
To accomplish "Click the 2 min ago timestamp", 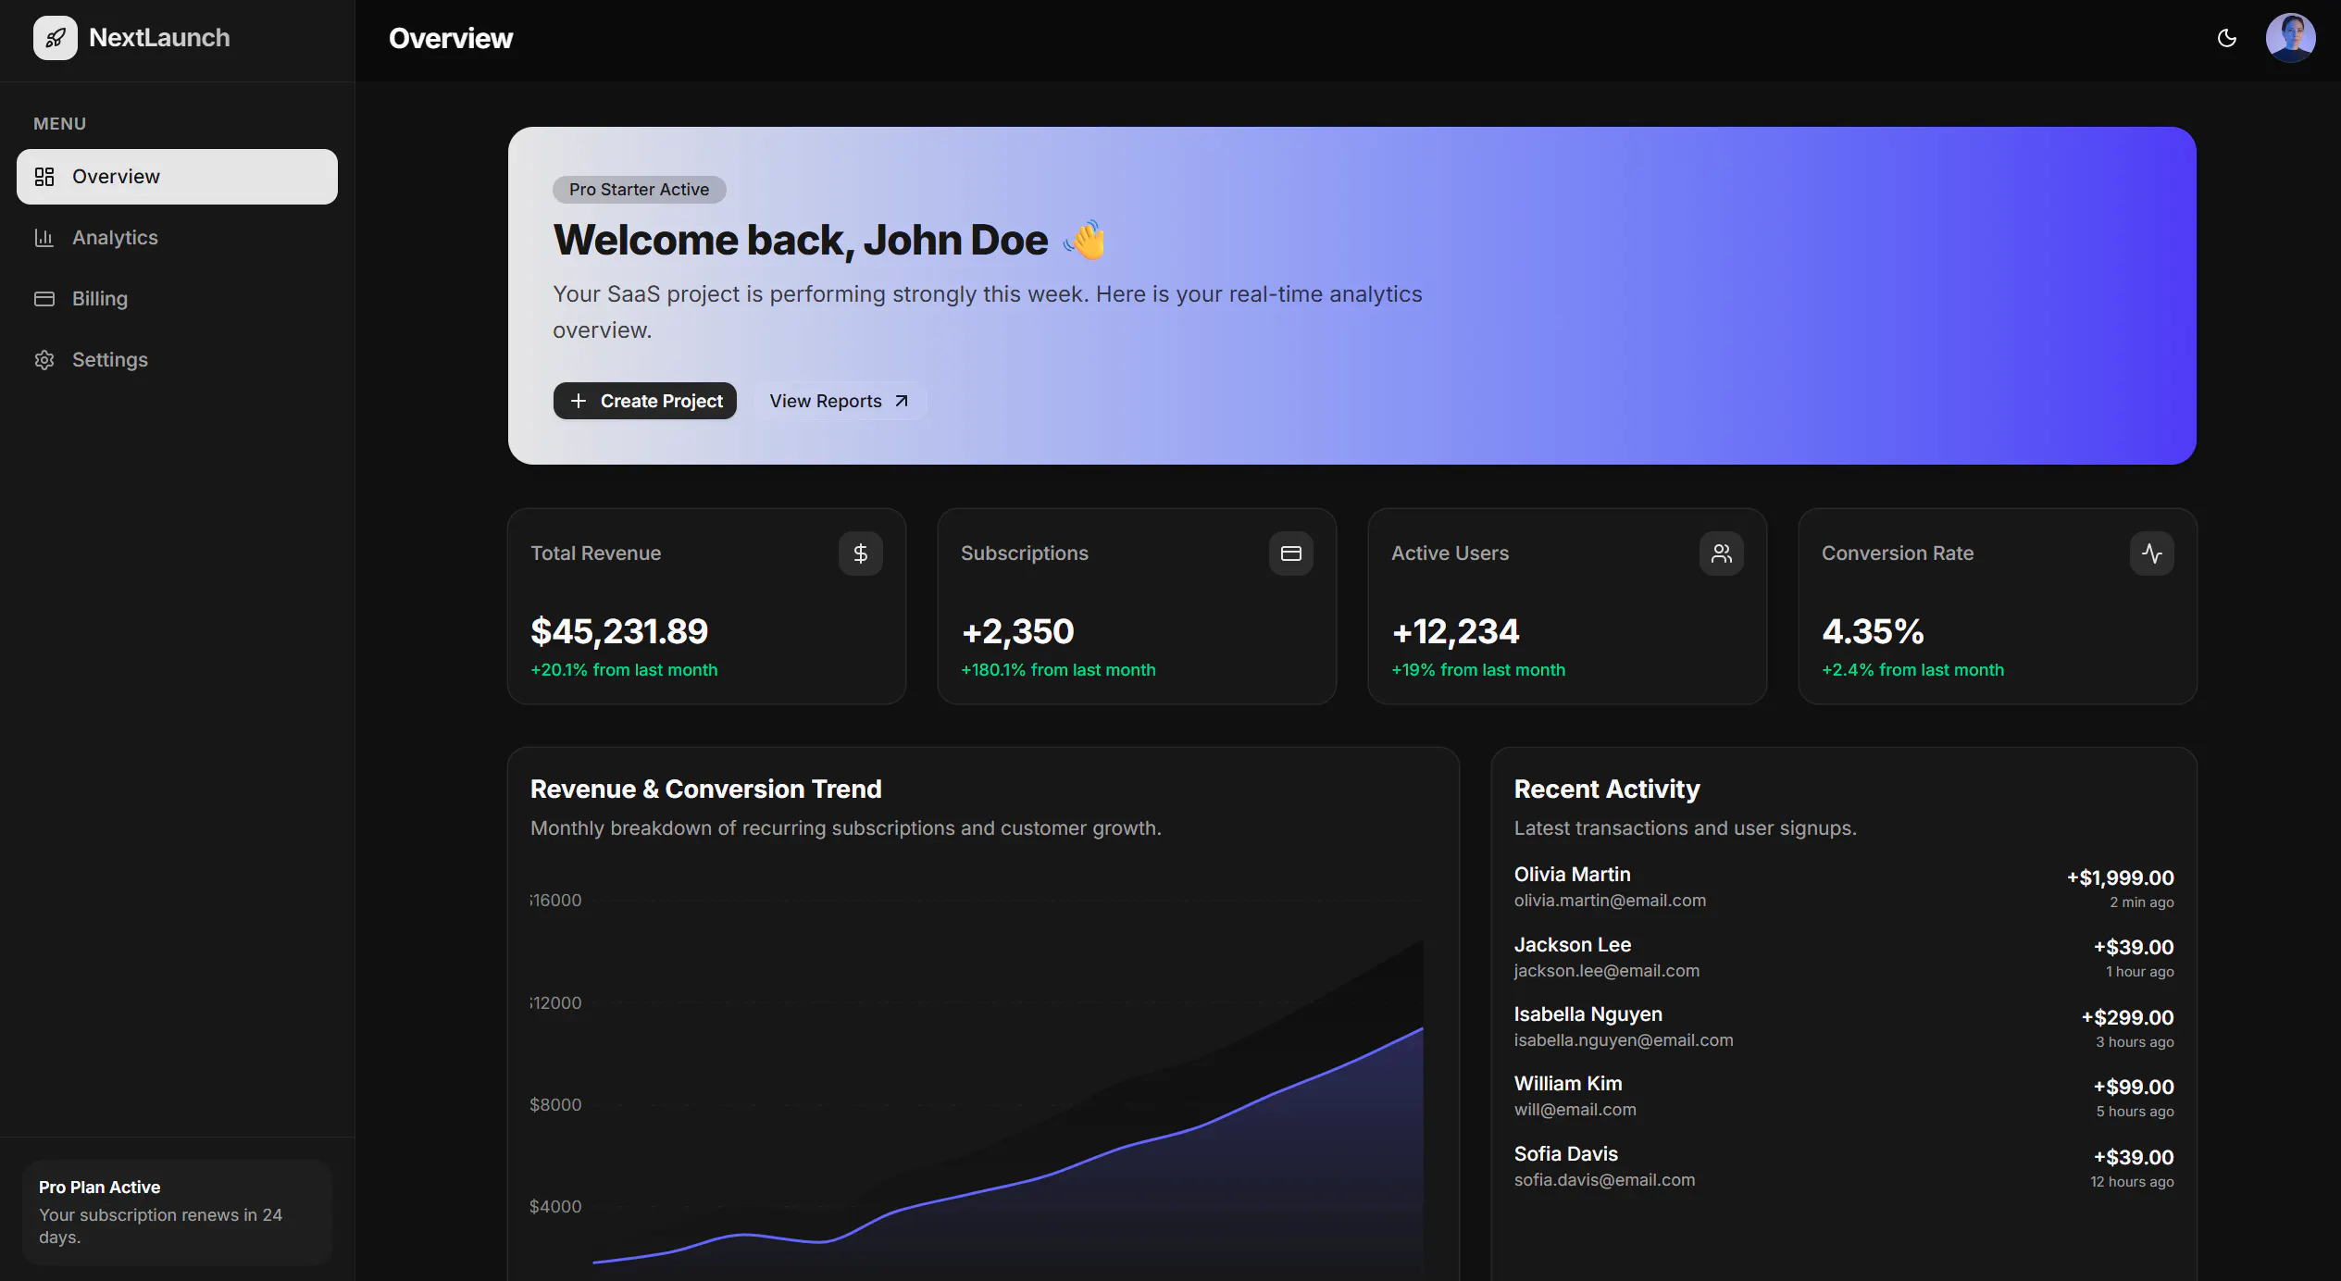I will click(2142, 902).
